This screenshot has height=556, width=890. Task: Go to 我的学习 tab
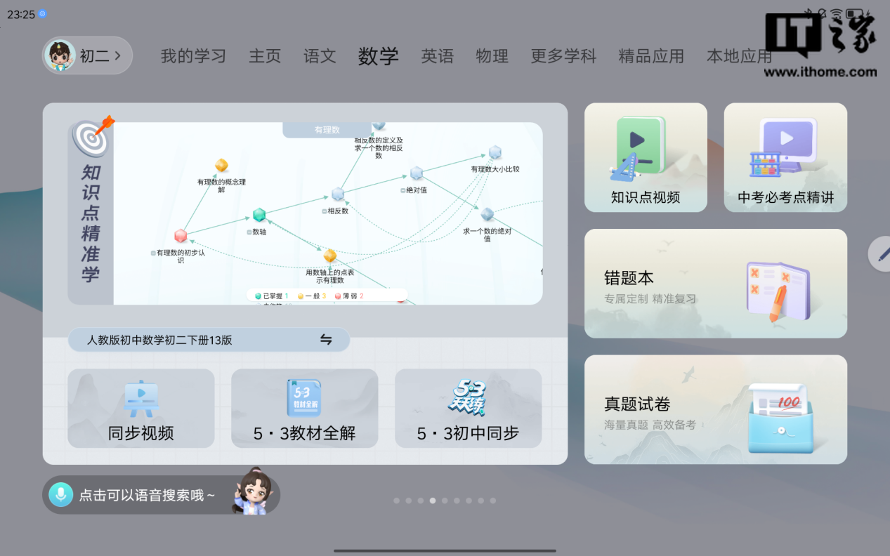coord(193,56)
